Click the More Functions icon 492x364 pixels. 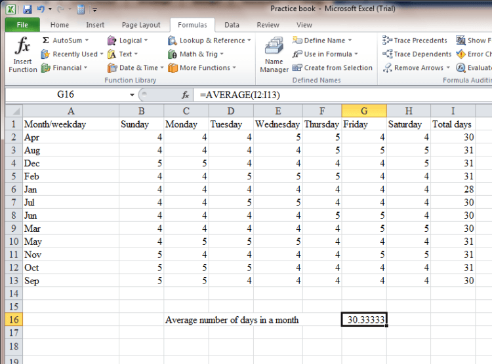[173, 67]
